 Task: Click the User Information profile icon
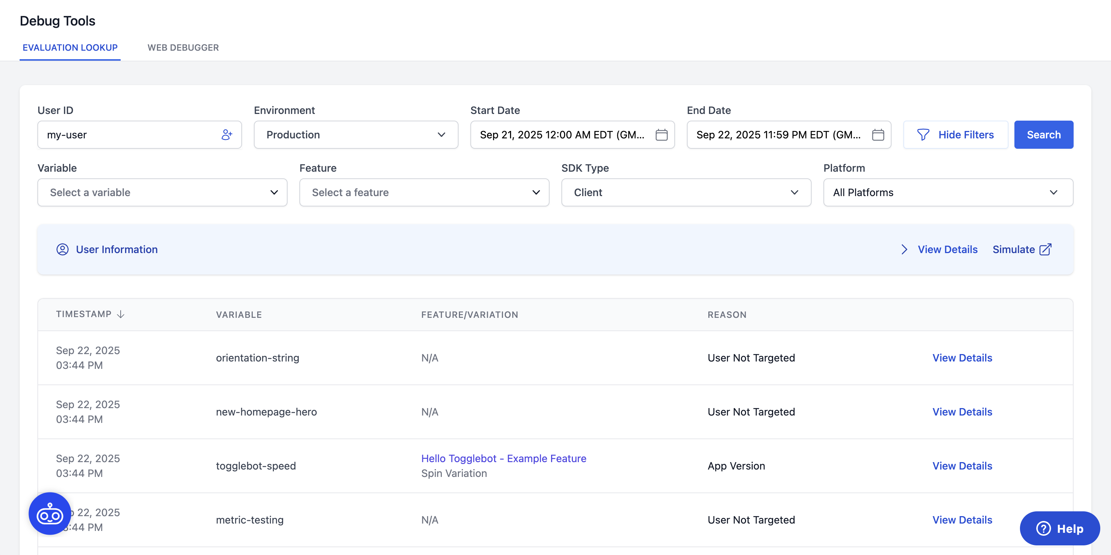pyautogui.click(x=63, y=249)
